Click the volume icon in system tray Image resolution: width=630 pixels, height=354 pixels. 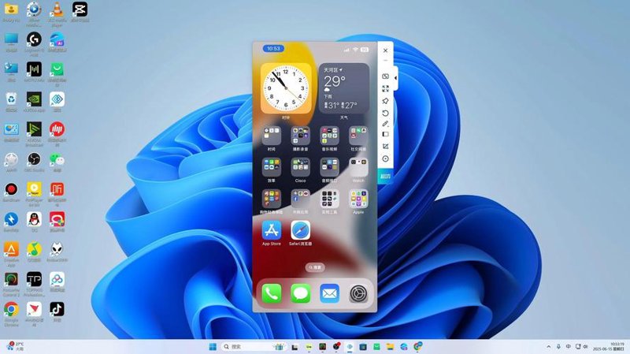point(585,346)
